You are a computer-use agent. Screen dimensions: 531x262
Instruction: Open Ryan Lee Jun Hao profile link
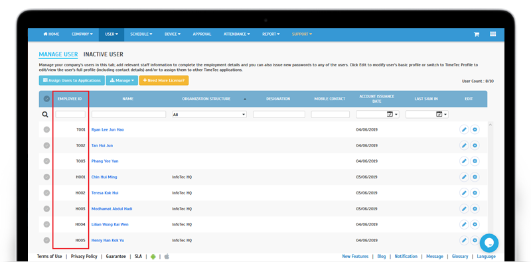tap(108, 129)
